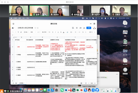Click zoom in plus beside 100%
Screen dimensions: 138x93
tap(95, 83)
